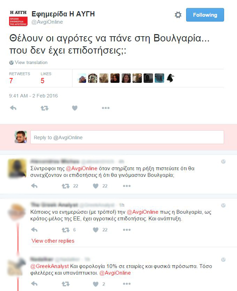Open more options on the main tweet
The height and width of the screenshot is (291, 237).
[x=106, y=108]
